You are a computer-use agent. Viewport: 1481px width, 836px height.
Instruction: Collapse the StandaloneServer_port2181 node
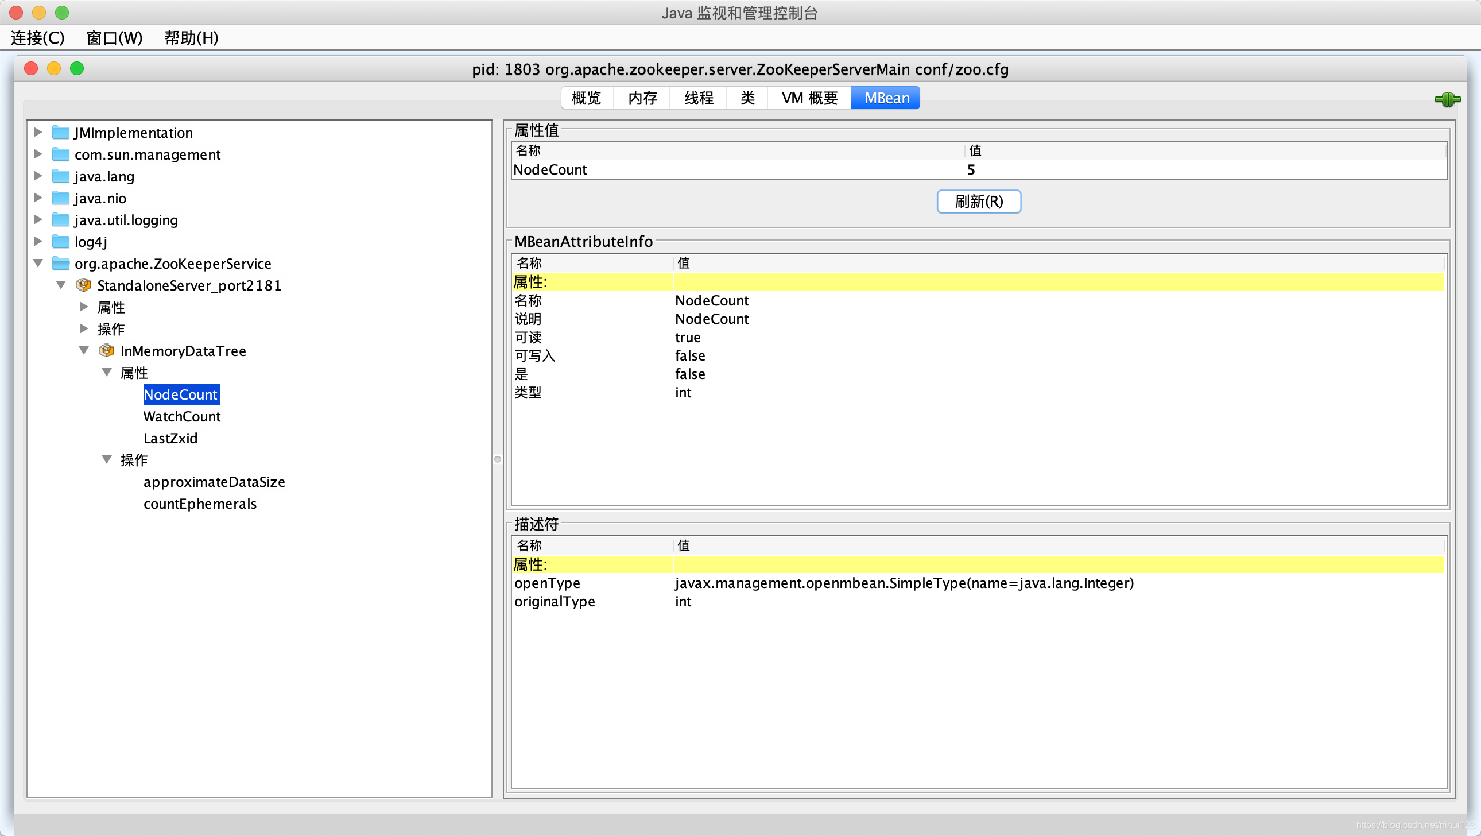pos(61,285)
